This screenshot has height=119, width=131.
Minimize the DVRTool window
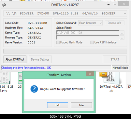(109, 4)
